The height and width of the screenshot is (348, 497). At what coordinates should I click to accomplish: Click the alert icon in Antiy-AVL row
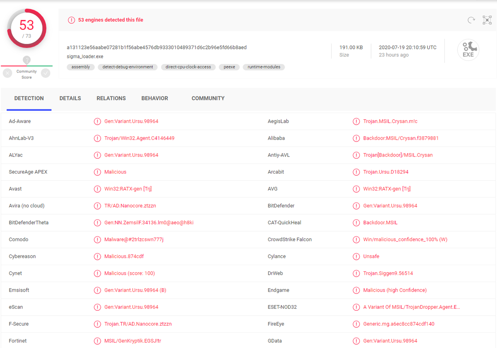coord(356,155)
